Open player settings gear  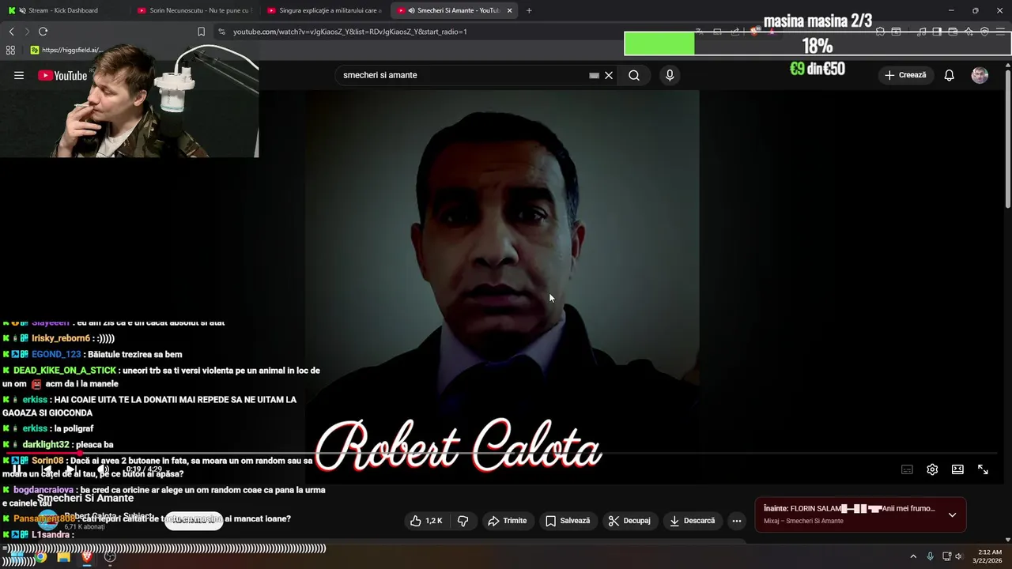pyautogui.click(x=932, y=469)
